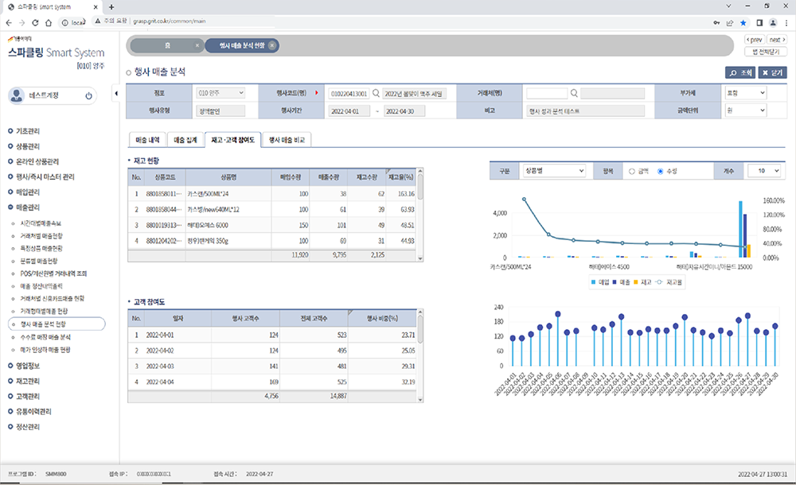796x485 pixels.
Task: Click the next tab navigation button
Action: point(777,40)
